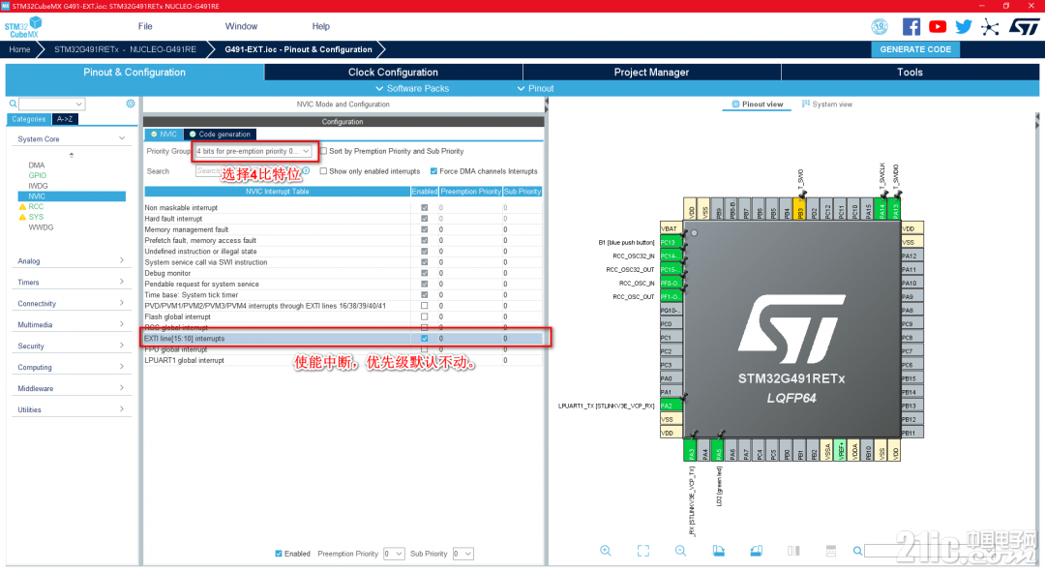Switch to Clock Configuration tab

[393, 72]
